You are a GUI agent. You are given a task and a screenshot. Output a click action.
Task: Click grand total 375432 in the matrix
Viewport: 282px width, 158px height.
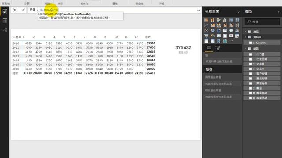point(150,73)
